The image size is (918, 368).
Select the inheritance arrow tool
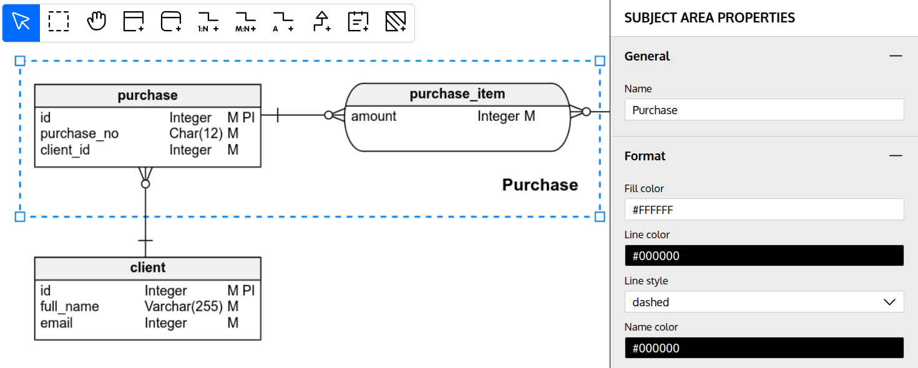(x=321, y=22)
